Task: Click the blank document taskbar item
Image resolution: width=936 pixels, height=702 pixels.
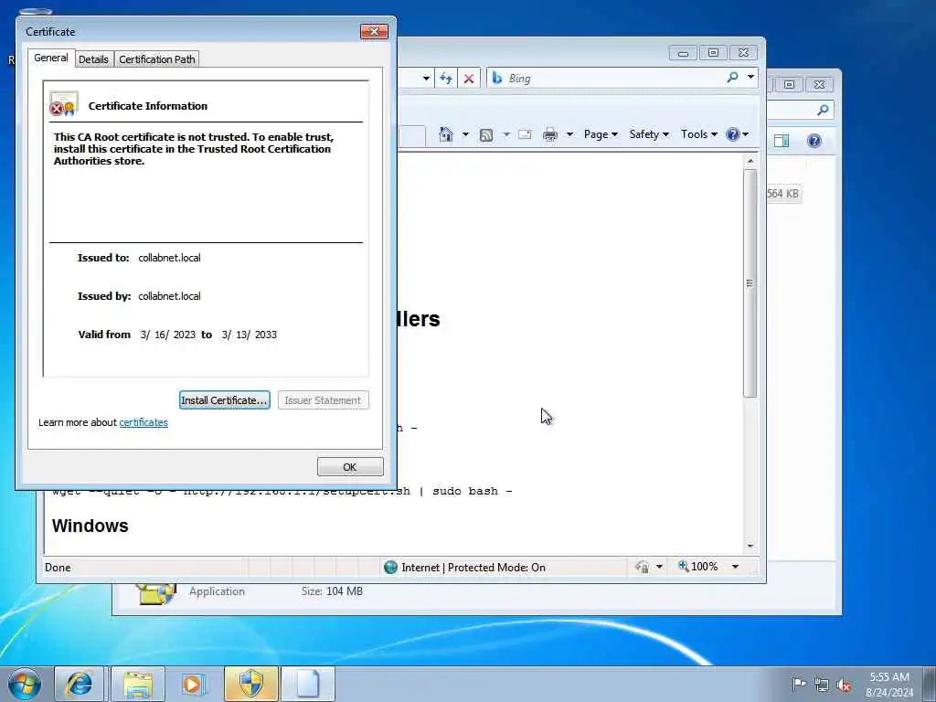Action: (308, 684)
